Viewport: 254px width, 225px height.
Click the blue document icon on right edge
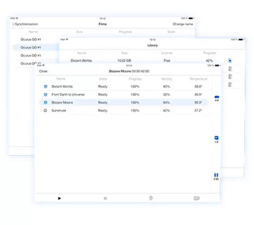click(216, 138)
